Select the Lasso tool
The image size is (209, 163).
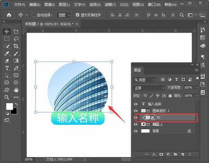[x=16, y=39]
